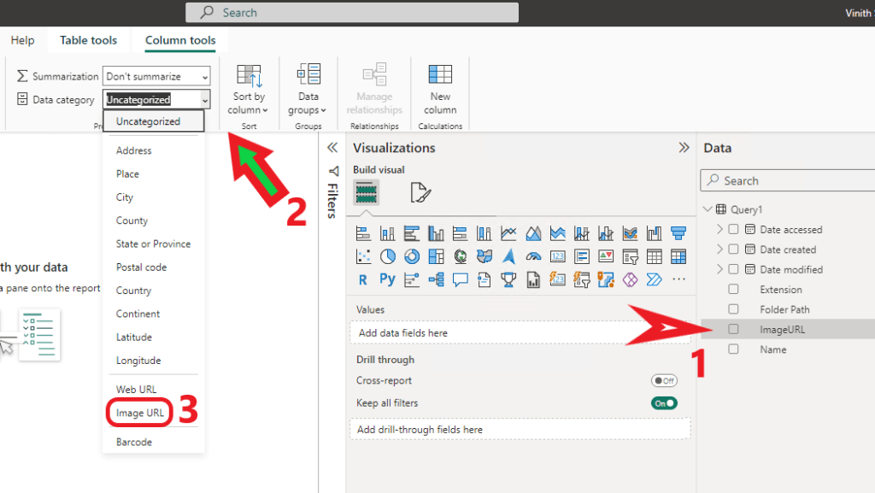The height and width of the screenshot is (493, 875).
Task: Check the Date modified field checkbox
Action: 733,269
